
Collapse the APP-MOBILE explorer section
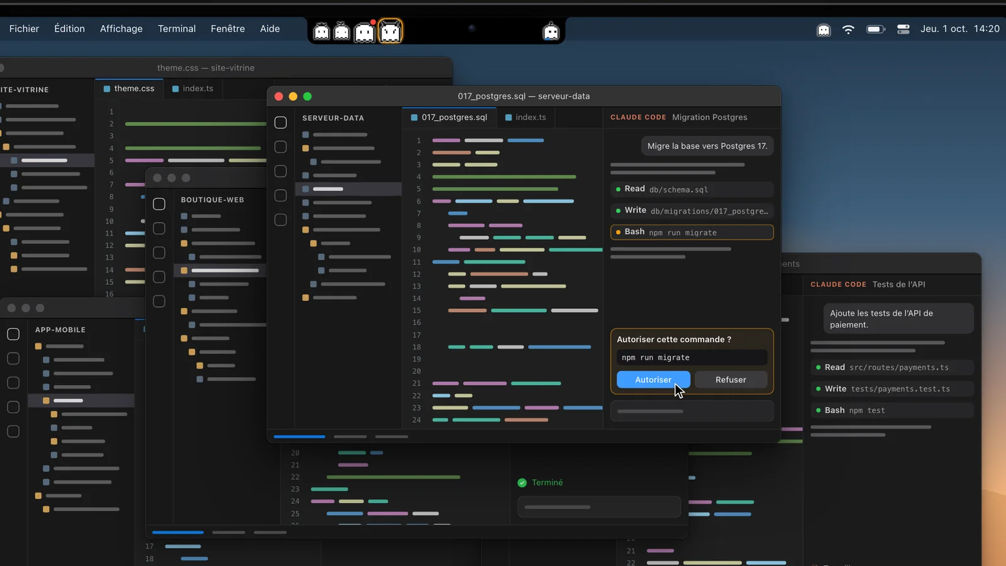tap(60, 330)
